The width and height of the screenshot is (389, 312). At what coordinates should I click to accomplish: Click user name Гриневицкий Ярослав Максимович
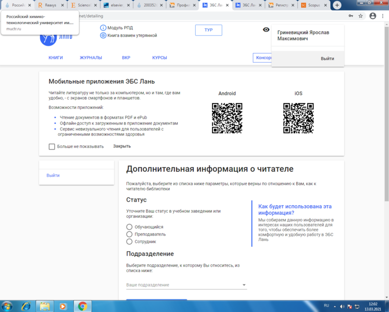303,35
